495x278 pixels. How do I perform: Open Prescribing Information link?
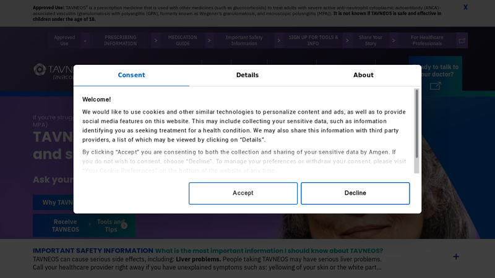coord(120,40)
